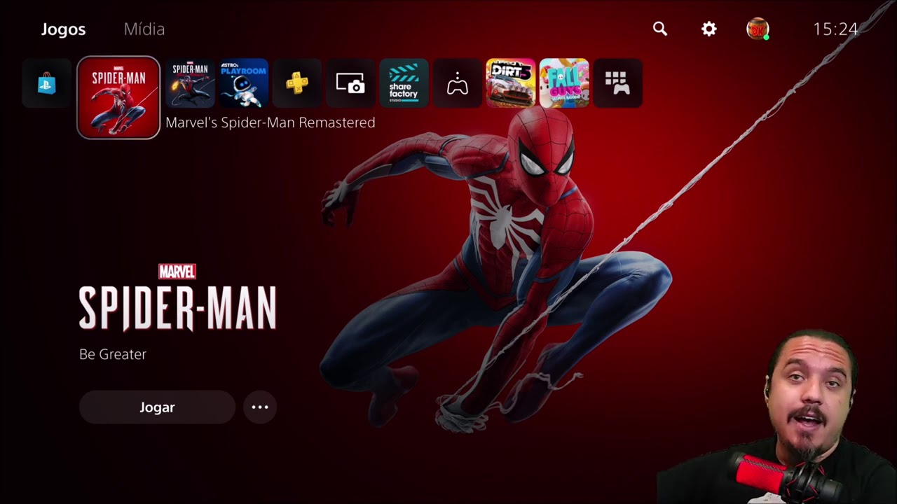Open the Game Library grid icon

point(617,83)
